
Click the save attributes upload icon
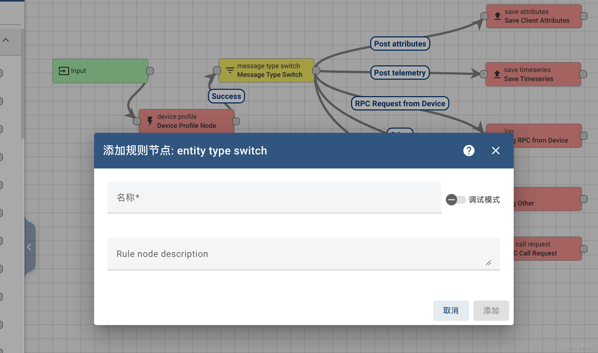tap(497, 16)
